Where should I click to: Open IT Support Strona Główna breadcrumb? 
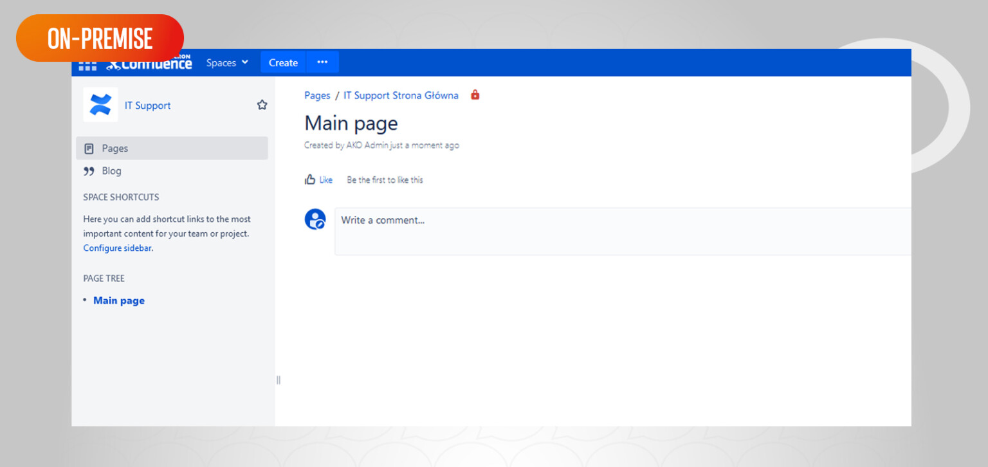click(x=401, y=95)
